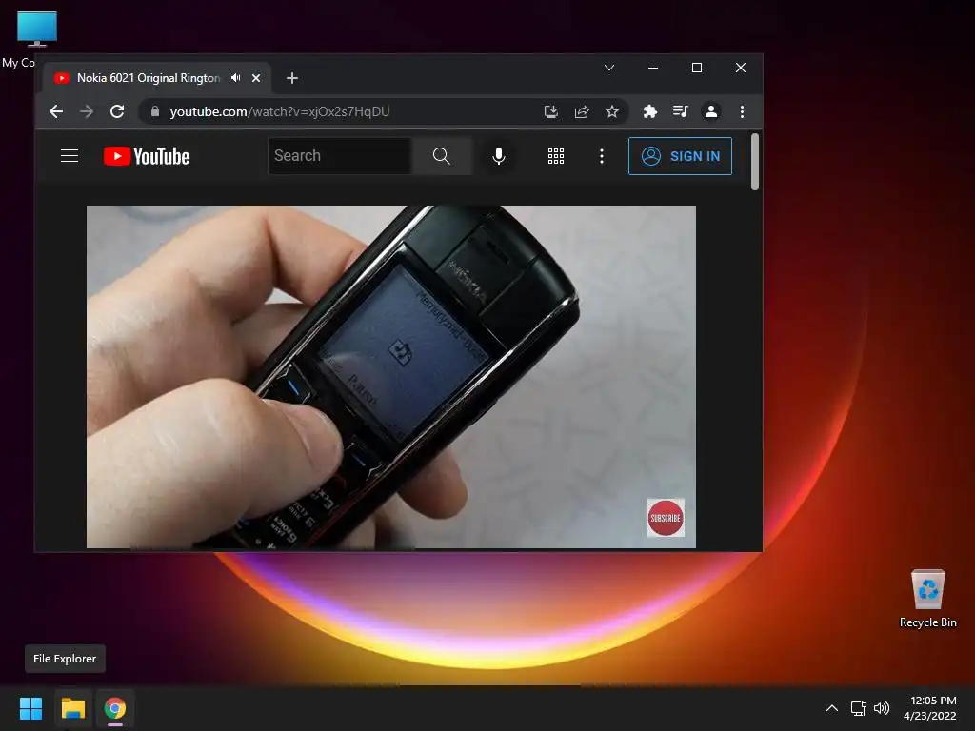
Task: Close the Chrome window
Action: point(741,68)
